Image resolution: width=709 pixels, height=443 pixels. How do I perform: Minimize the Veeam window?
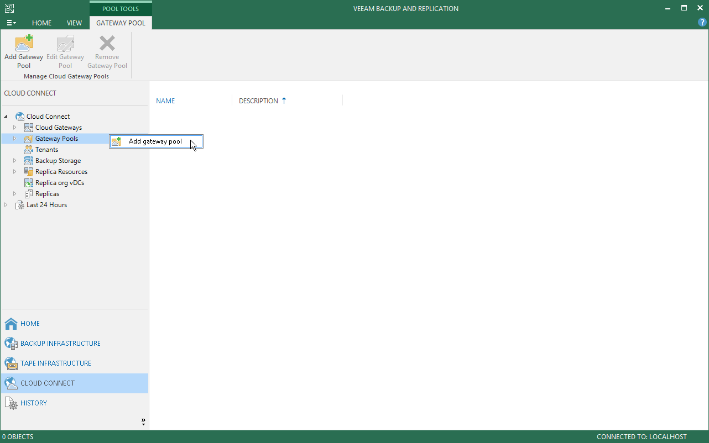tap(669, 8)
